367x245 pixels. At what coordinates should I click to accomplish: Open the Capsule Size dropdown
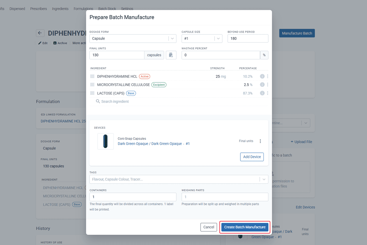[x=202, y=38]
